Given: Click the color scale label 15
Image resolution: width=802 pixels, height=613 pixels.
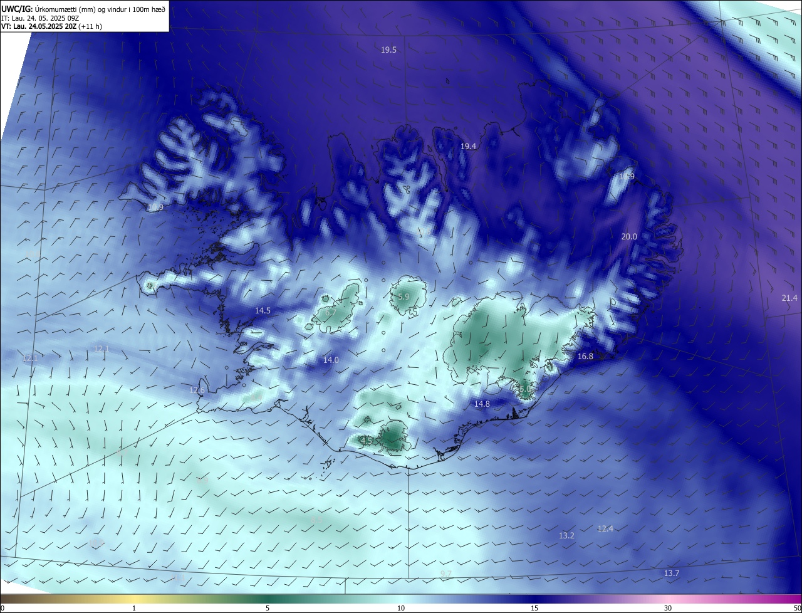Looking at the screenshot, I should pos(534,608).
